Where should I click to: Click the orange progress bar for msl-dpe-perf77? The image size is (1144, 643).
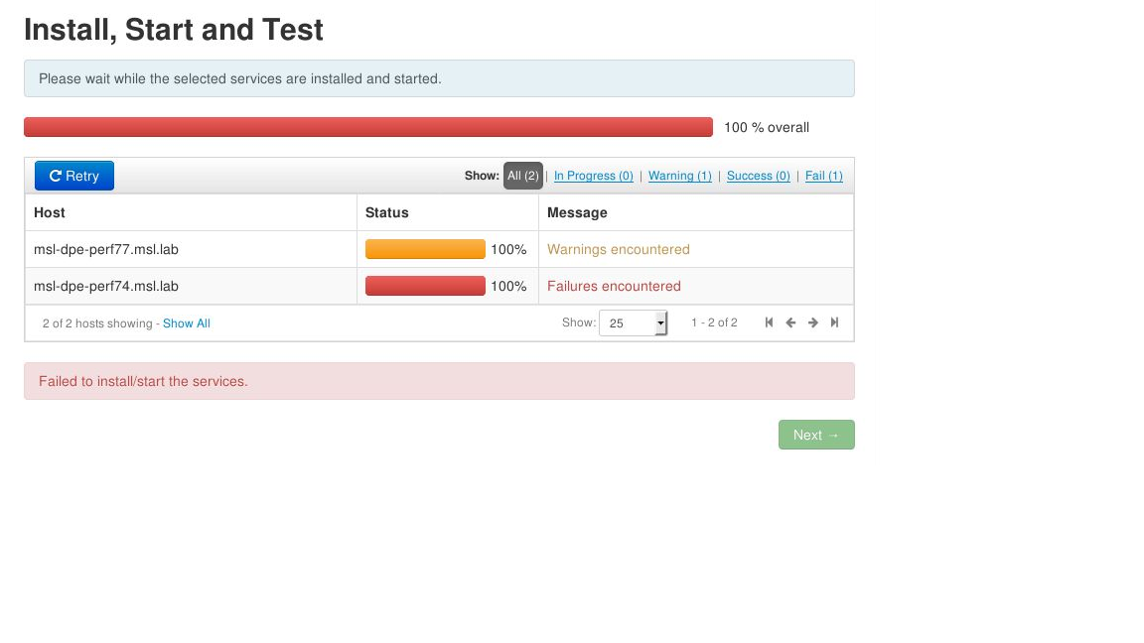point(425,249)
